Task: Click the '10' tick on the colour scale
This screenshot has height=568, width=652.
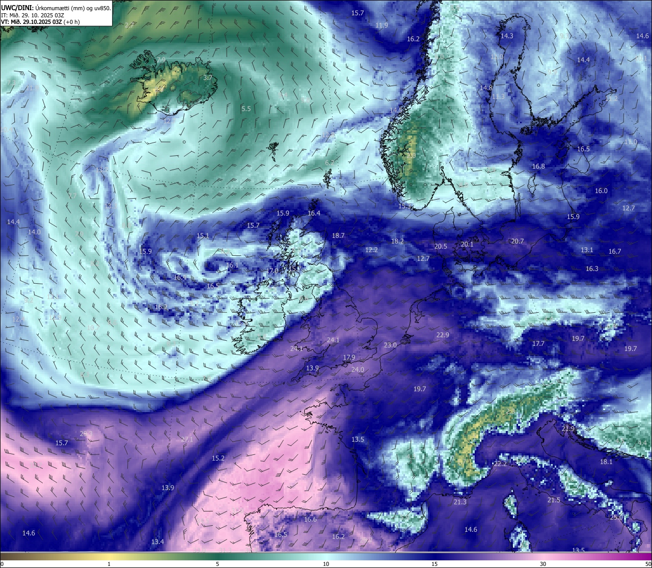Action: [x=326, y=564]
